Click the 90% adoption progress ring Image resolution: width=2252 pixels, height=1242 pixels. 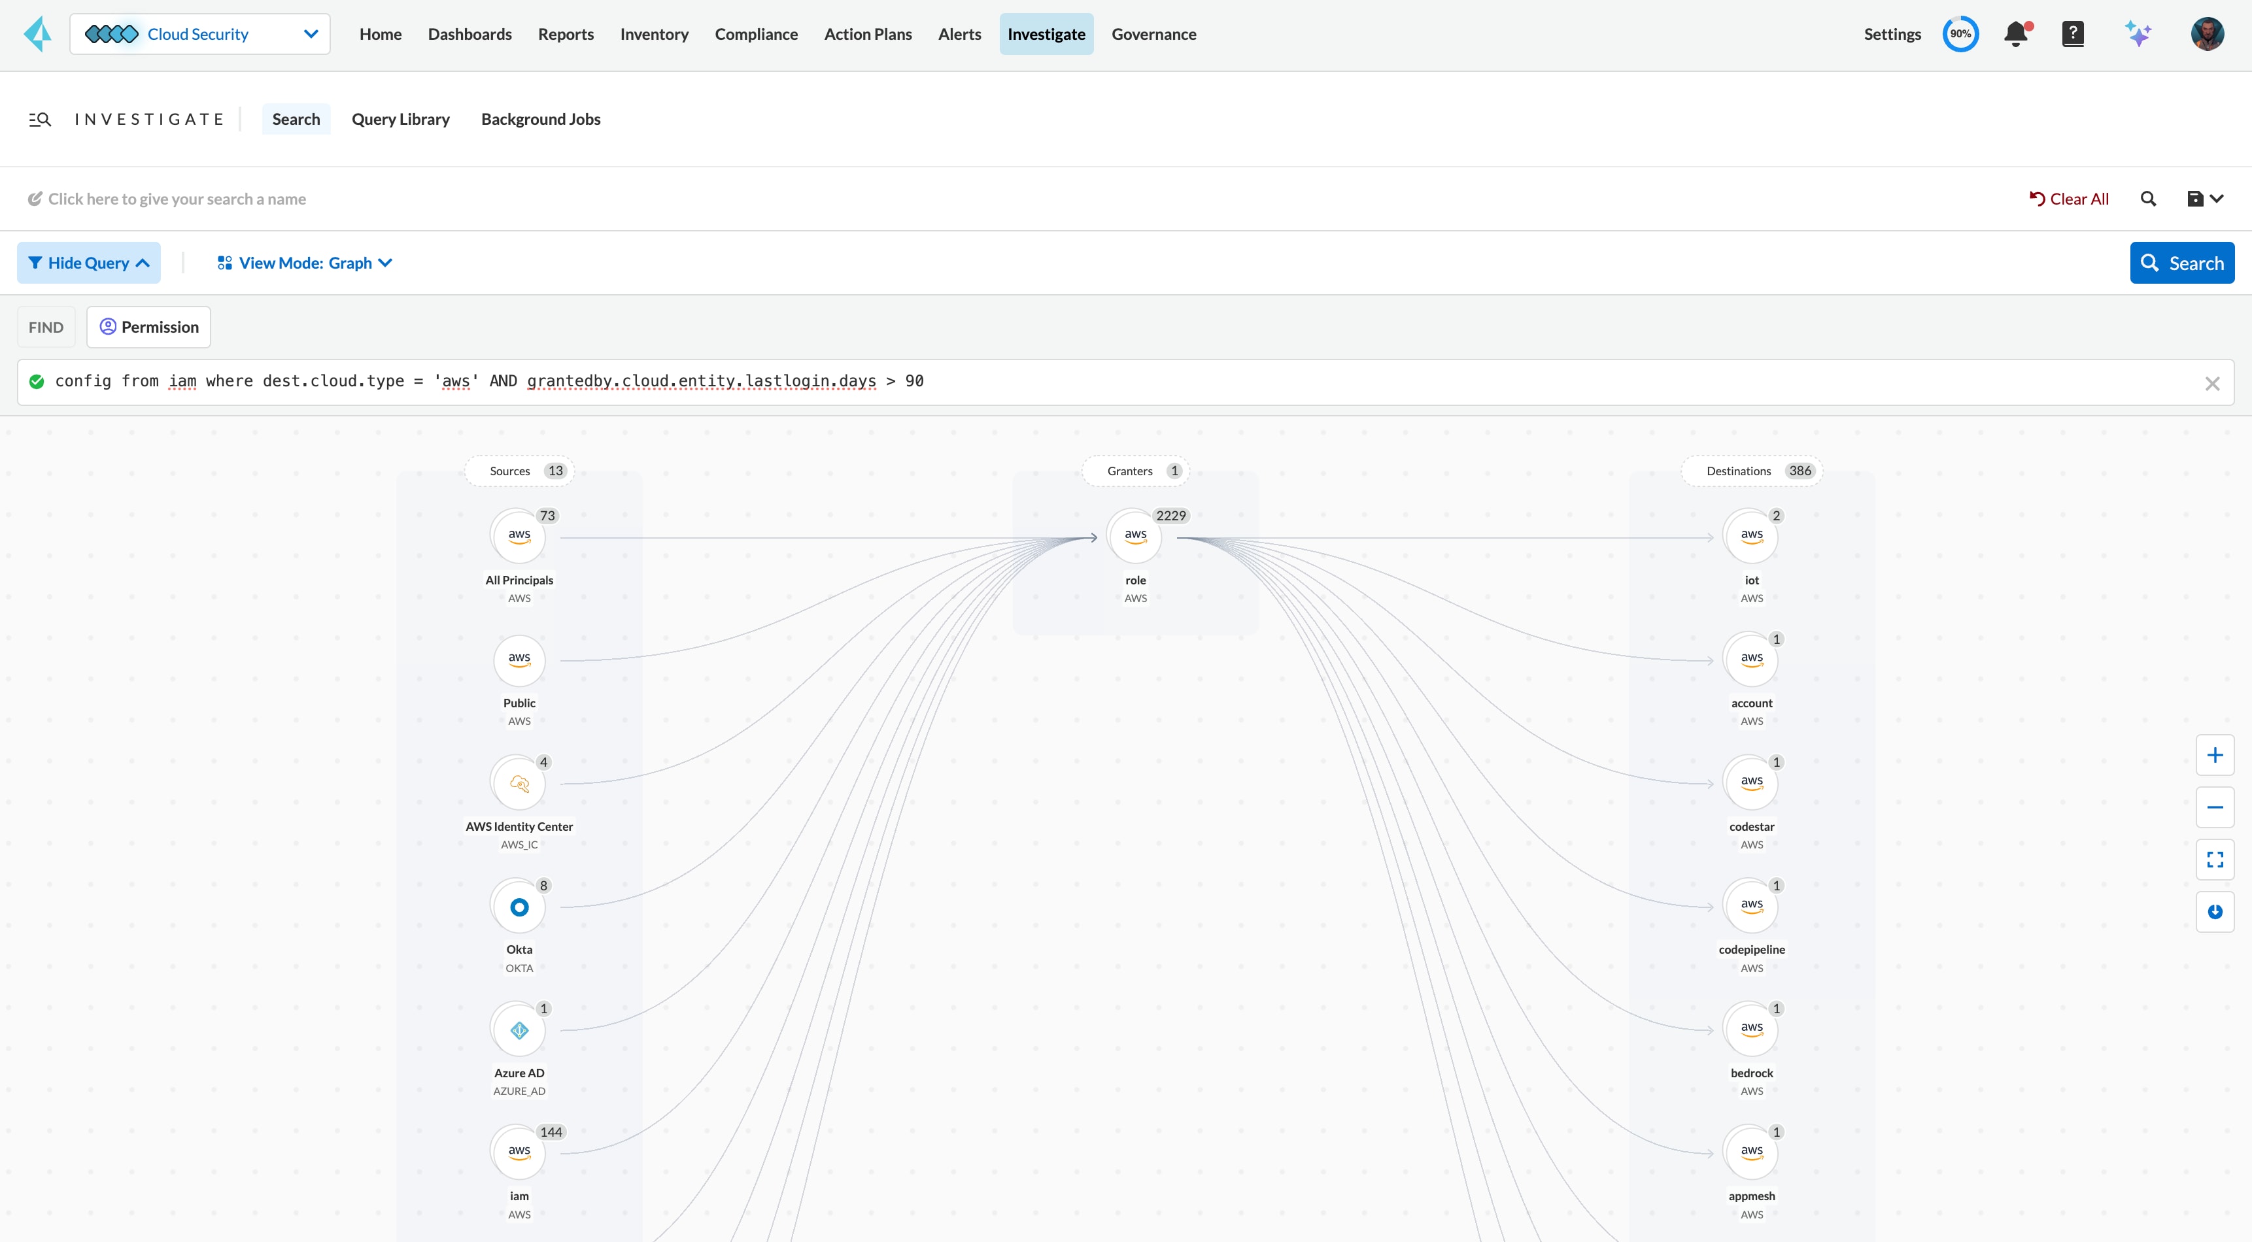tap(1960, 34)
